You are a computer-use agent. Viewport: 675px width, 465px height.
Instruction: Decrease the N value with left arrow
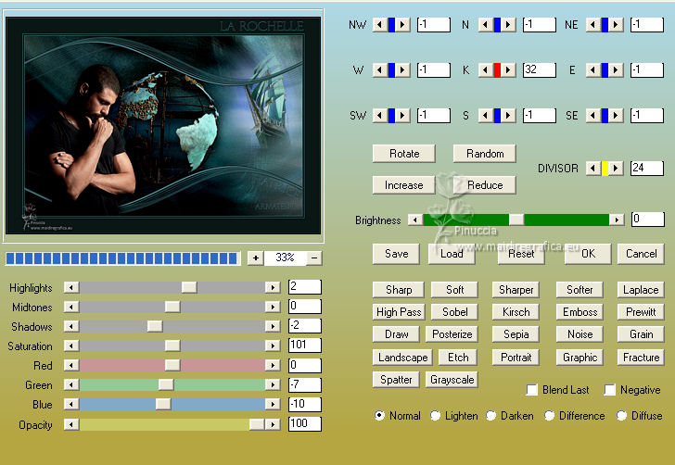pos(486,24)
